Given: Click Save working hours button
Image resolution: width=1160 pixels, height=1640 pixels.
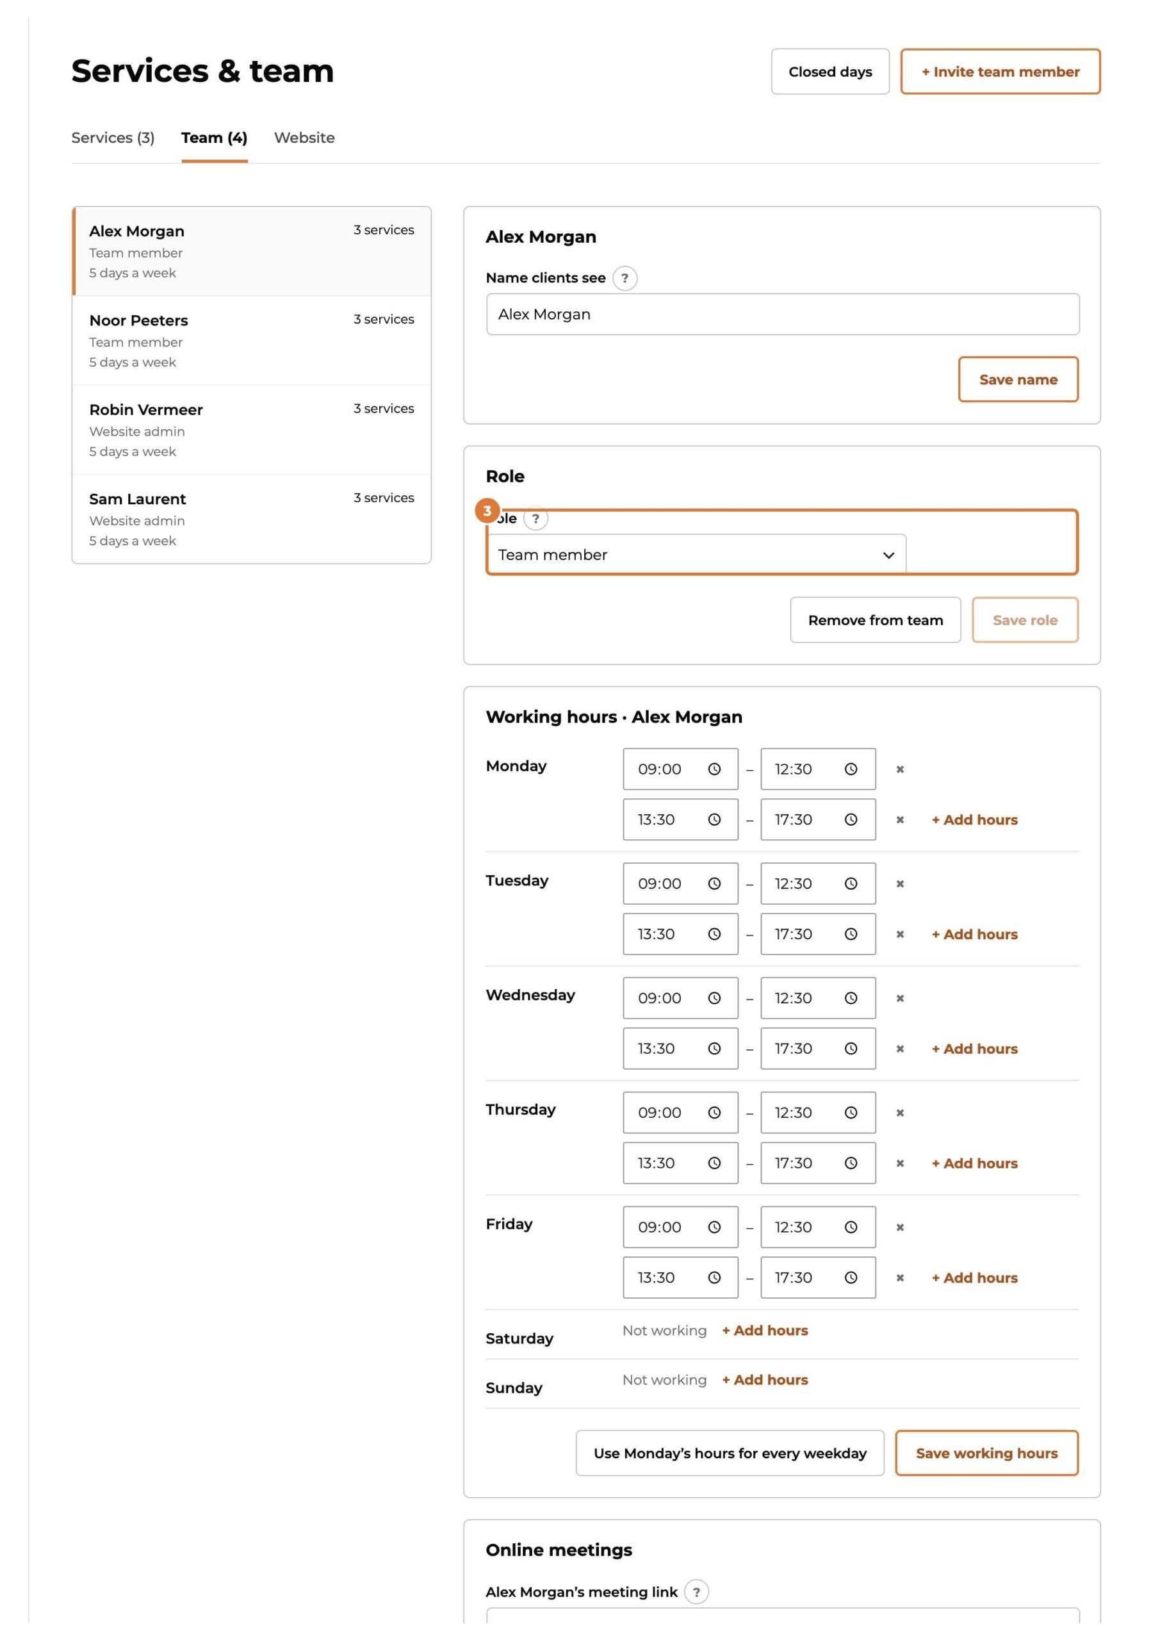Looking at the screenshot, I should 986,1453.
